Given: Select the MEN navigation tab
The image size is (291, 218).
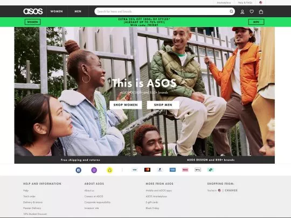Looking at the screenshot, I should tap(78, 11).
